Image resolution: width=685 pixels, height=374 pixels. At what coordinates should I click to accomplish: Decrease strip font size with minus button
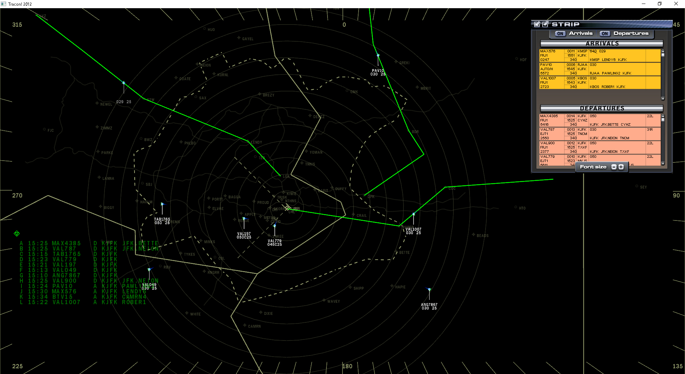[x=614, y=167]
